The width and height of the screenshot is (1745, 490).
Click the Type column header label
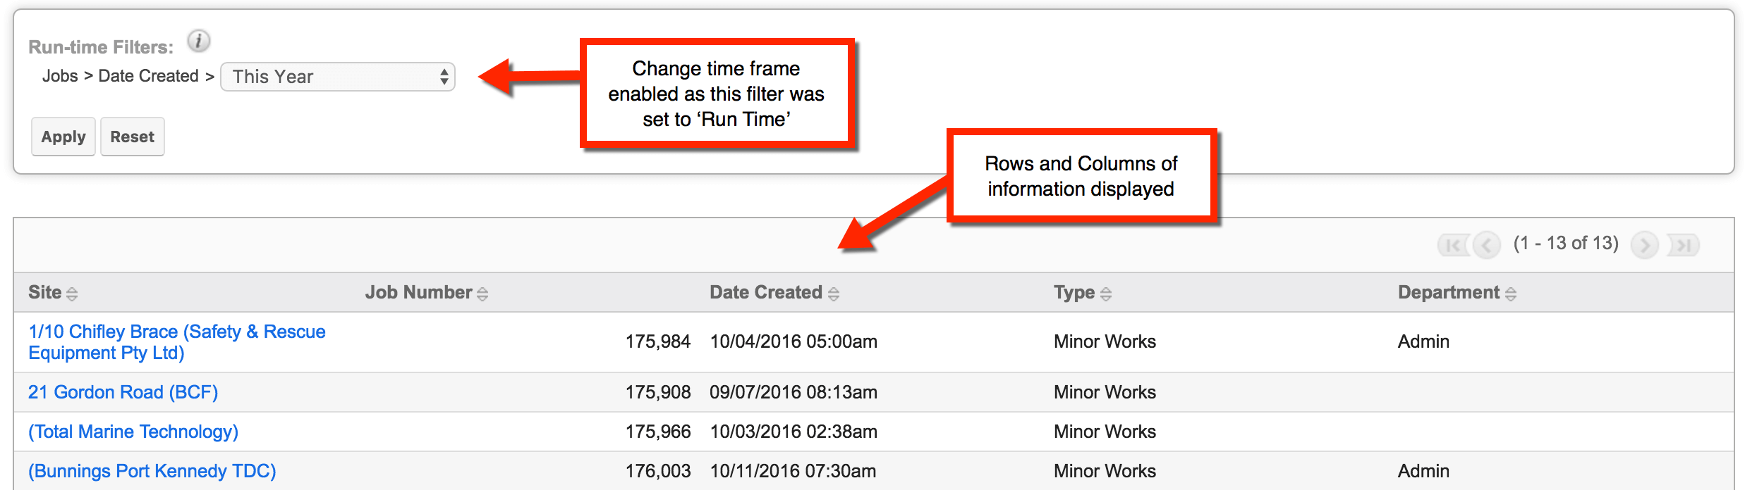(x=1074, y=292)
